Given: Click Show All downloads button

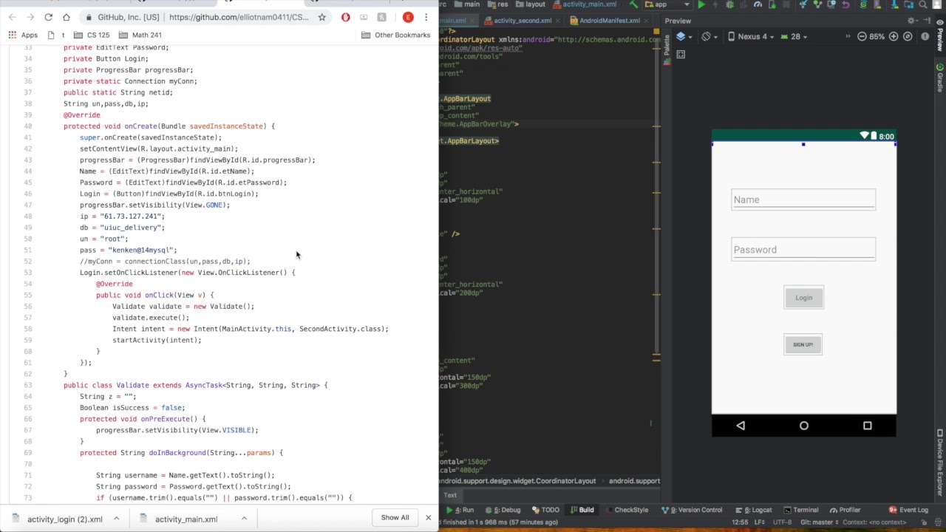Looking at the screenshot, I should coord(395,517).
